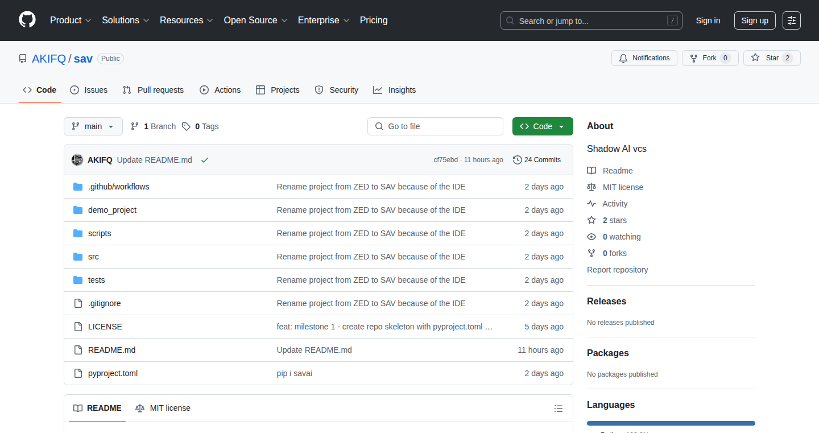Switch to the Actions tab
Viewport: 819px width, 433px height.
coord(220,90)
